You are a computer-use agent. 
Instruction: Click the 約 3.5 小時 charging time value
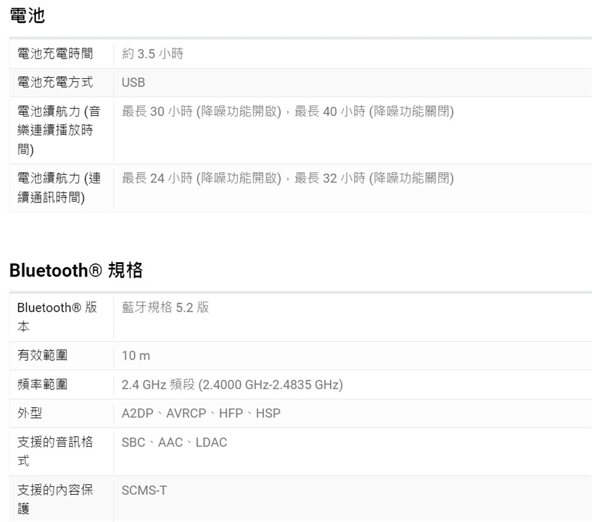click(152, 54)
